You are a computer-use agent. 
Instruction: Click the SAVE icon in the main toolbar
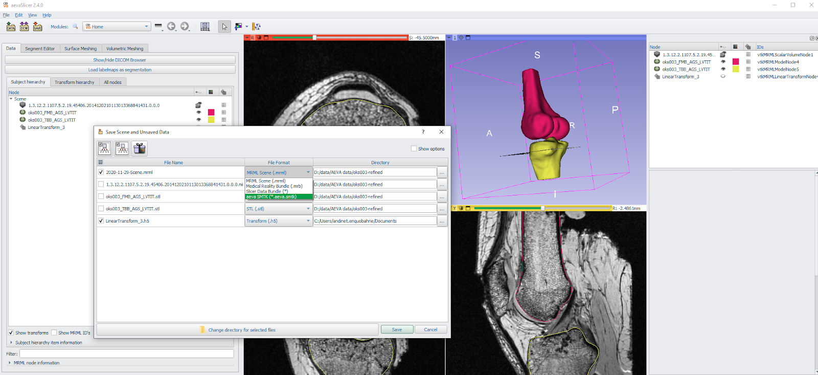[x=37, y=27]
